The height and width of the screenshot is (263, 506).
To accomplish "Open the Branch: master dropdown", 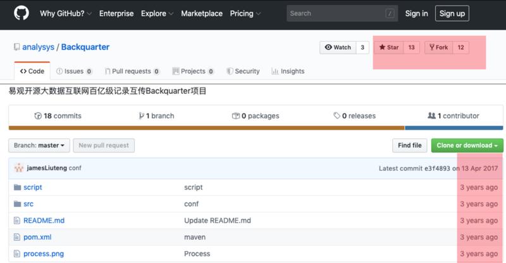I will [x=39, y=146].
